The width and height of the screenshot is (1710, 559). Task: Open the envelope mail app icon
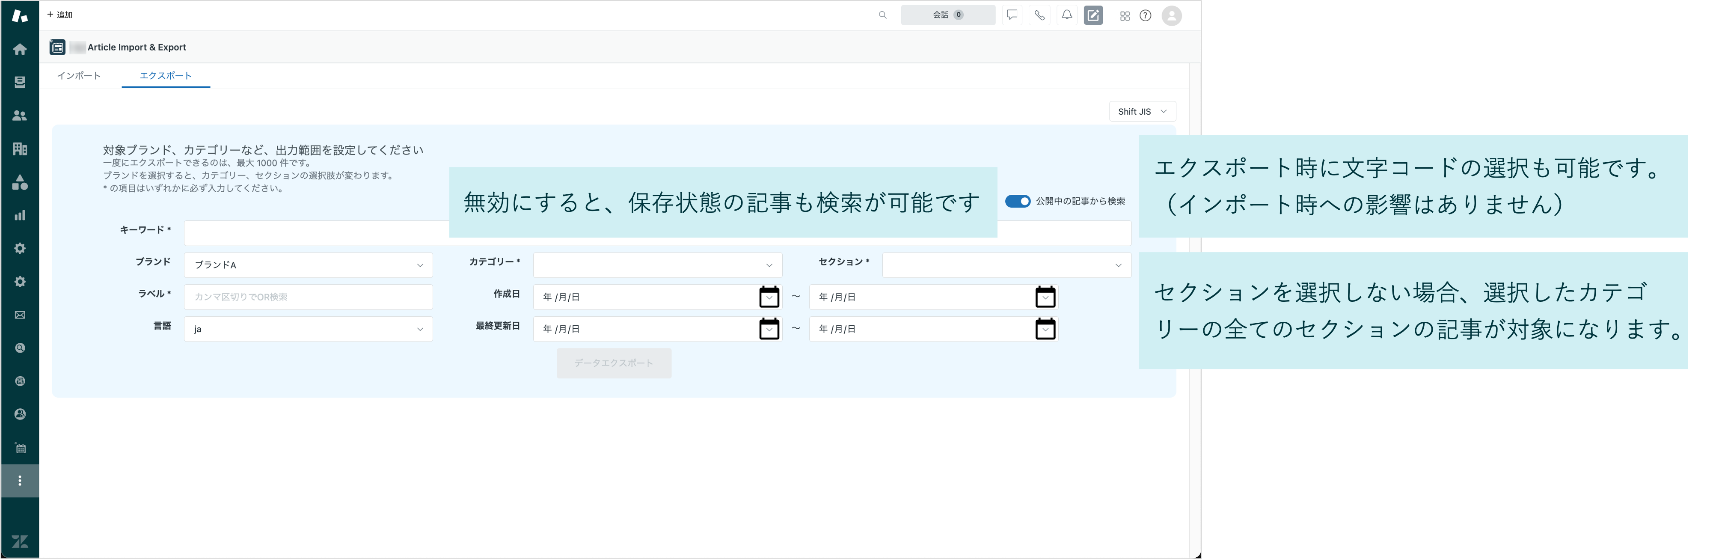pos(20,315)
